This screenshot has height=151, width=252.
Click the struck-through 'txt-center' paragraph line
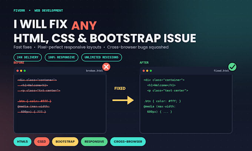39,90
